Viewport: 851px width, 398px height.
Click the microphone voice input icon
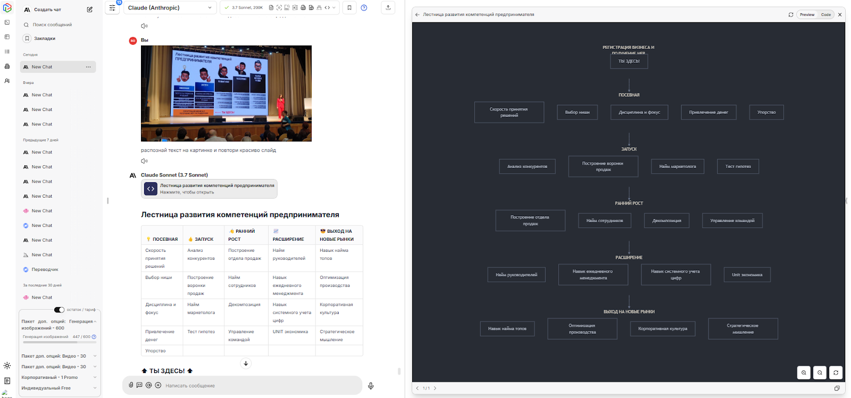(x=371, y=386)
